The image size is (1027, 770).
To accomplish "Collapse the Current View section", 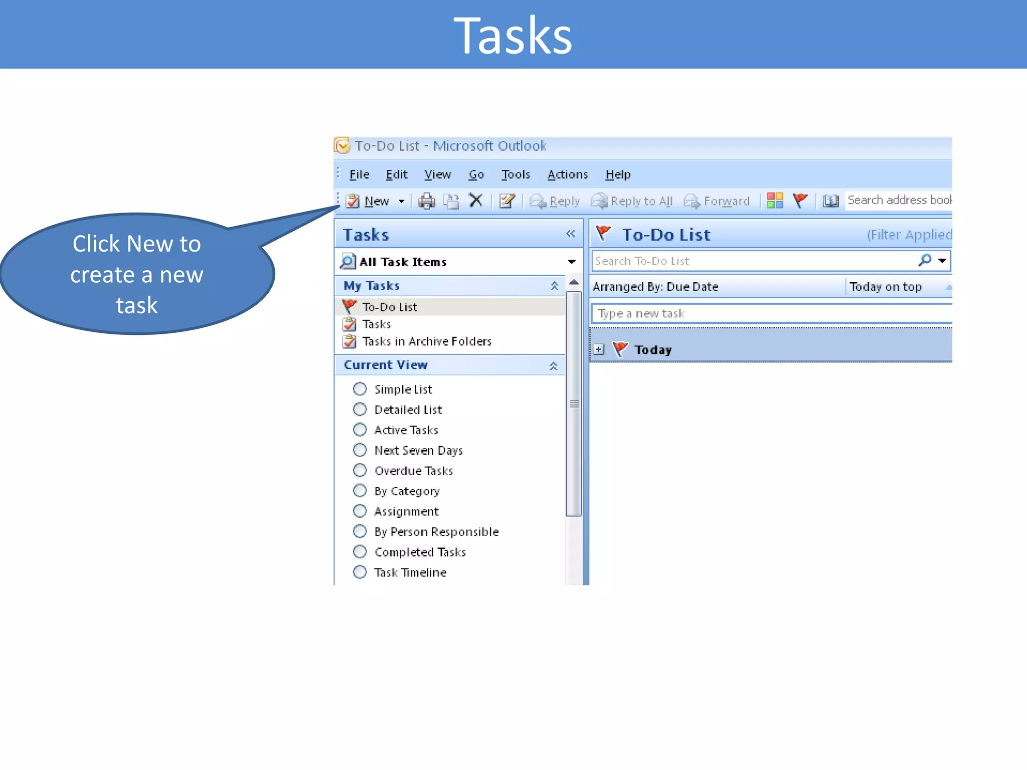I will point(553,366).
